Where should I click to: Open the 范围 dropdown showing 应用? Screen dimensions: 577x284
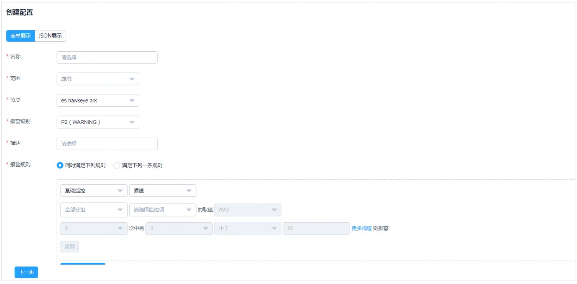(97, 79)
